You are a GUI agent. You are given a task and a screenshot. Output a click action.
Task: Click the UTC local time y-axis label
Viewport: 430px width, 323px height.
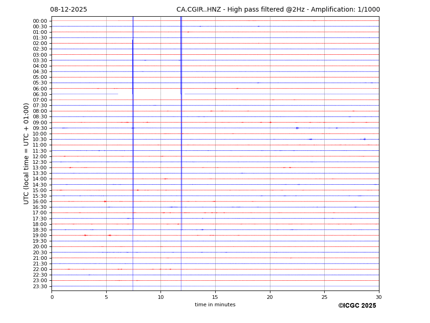[26, 154]
